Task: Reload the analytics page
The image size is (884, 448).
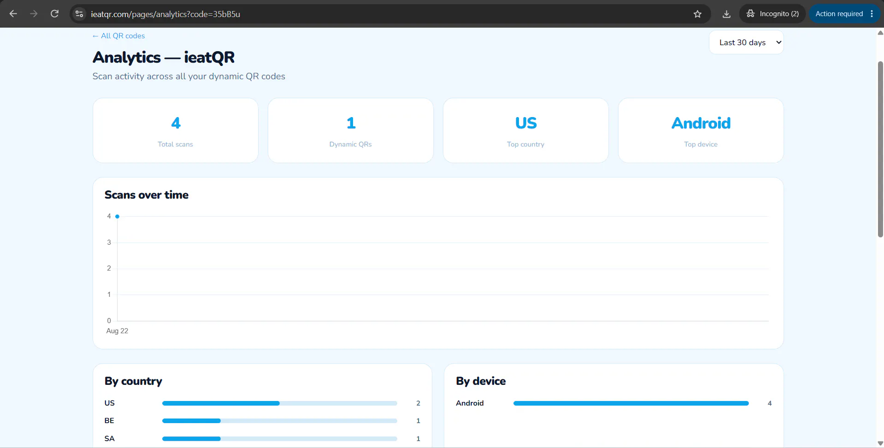Action: [54, 14]
